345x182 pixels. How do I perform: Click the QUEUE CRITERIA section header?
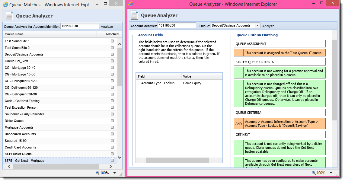pyautogui.click(x=280, y=113)
